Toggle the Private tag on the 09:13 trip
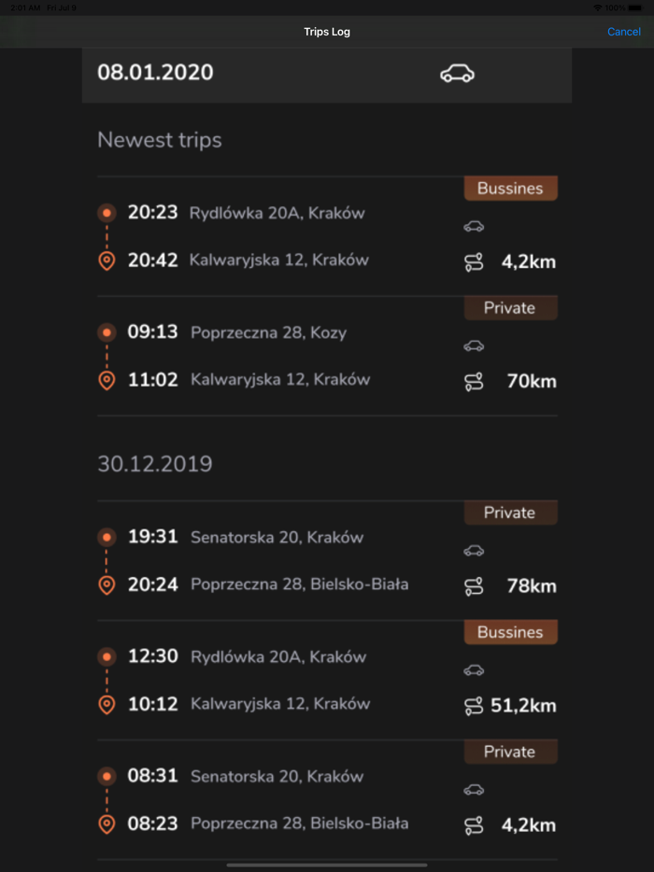The height and width of the screenshot is (872, 654). click(510, 308)
